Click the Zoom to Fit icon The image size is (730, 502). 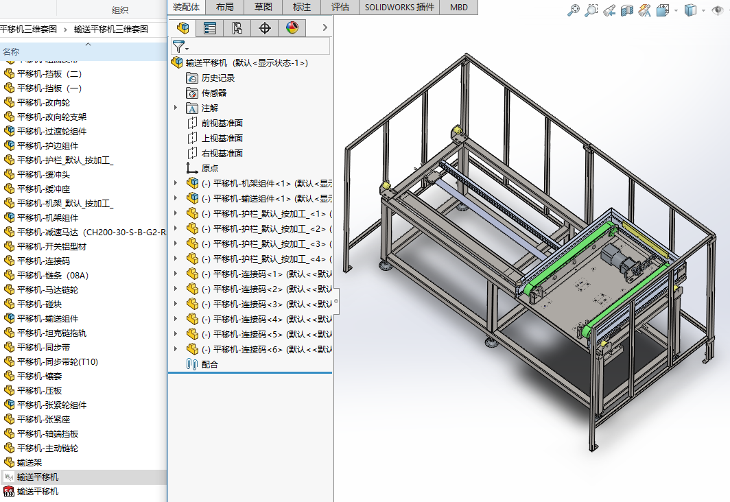[x=574, y=10]
